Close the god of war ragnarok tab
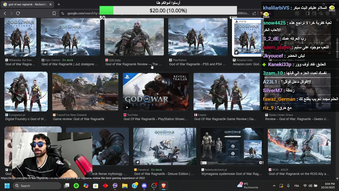 [51, 5]
